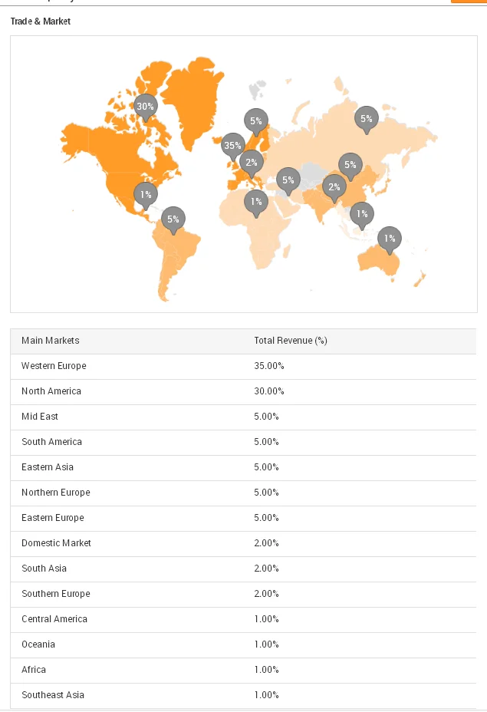Select the Western Europe row in the table
This screenshot has width=487, height=712.
point(54,366)
